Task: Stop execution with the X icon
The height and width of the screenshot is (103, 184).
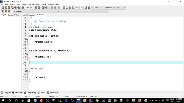Action: coord(82,8)
